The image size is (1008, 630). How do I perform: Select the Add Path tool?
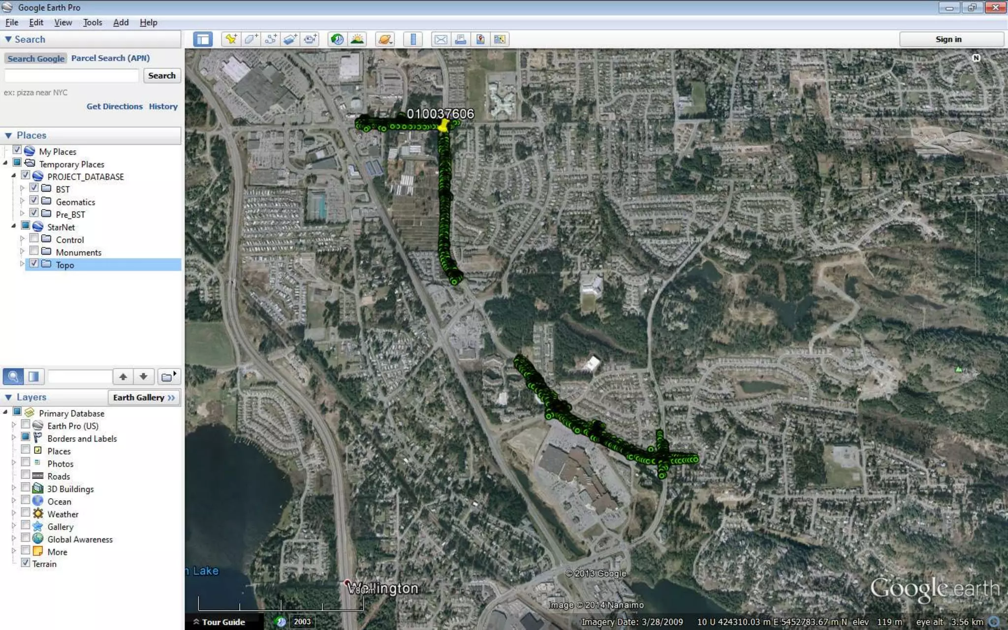click(x=271, y=39)
